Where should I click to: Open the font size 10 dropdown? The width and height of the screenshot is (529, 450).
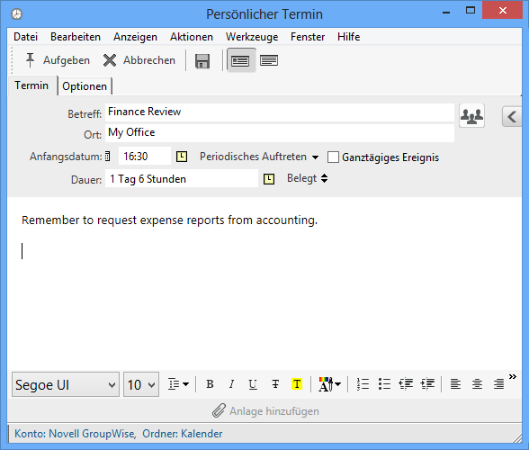[141, 384]
